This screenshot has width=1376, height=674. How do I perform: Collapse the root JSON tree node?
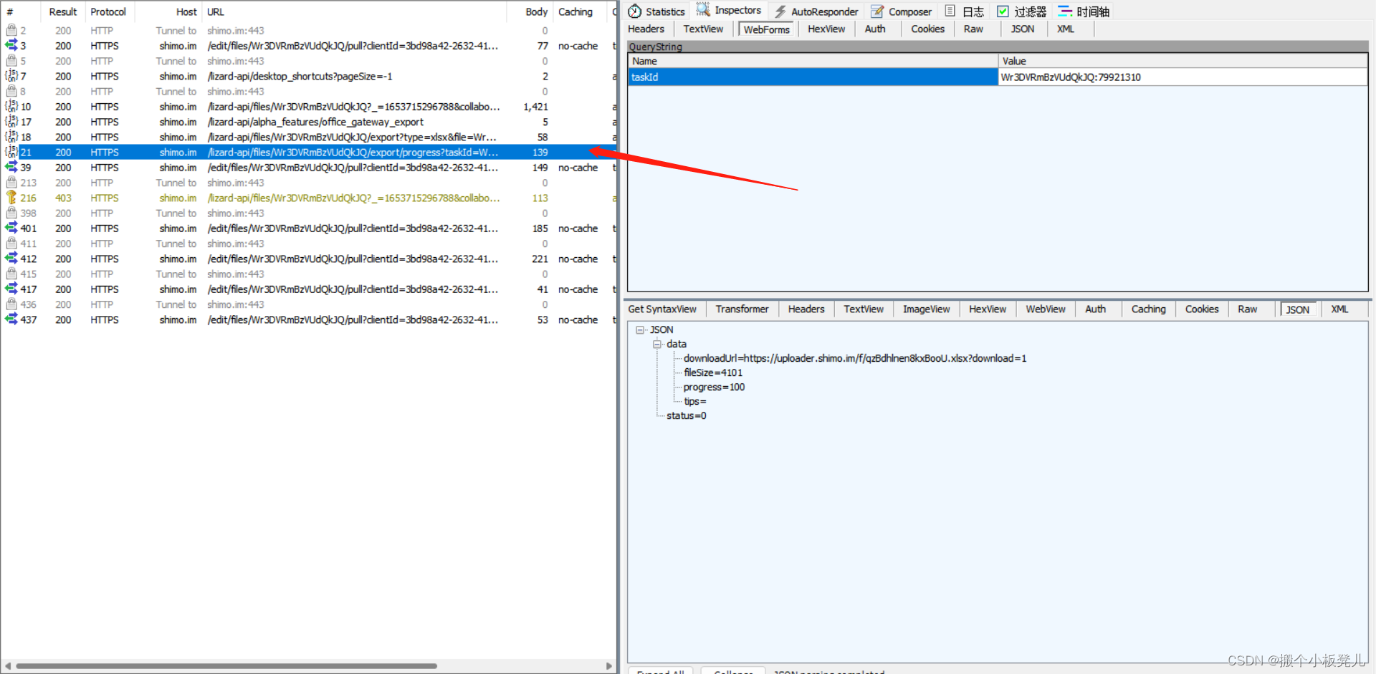click(x=640, y=329)
